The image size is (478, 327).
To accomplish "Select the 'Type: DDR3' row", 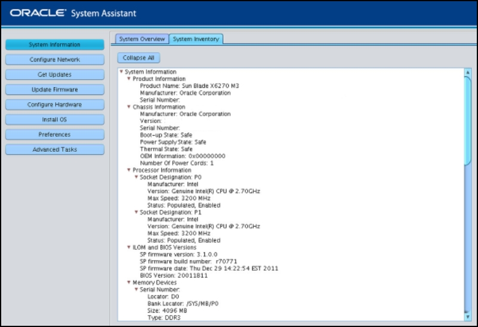I will pyautogui.click(x=164, y=317).
